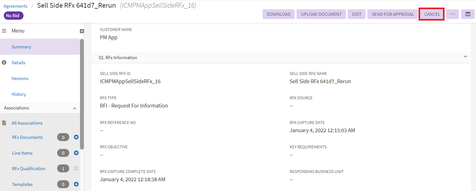Screen dimensions: 476x191
Task: Click the Upload Document button
Action: (321, 14)
